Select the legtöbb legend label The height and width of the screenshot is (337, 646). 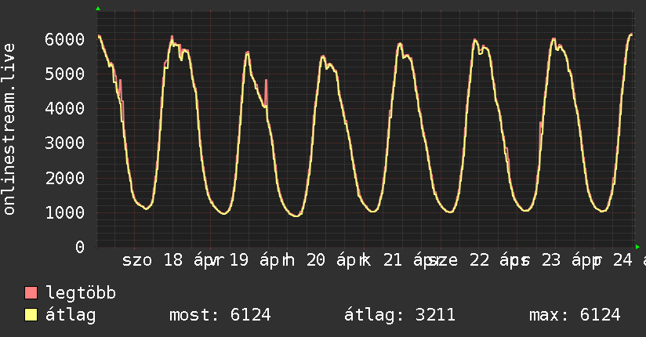coord(82,294)
